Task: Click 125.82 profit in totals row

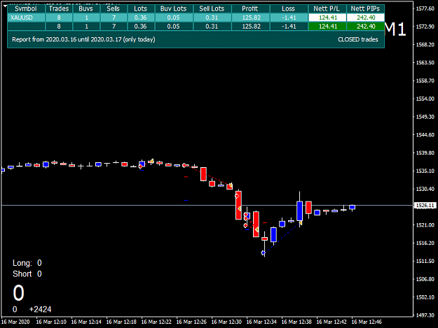Action: coord(251,27)
